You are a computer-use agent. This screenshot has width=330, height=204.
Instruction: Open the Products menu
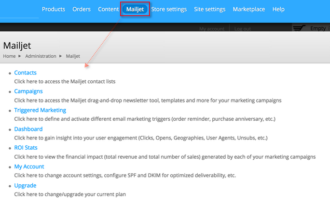[53, 9]
